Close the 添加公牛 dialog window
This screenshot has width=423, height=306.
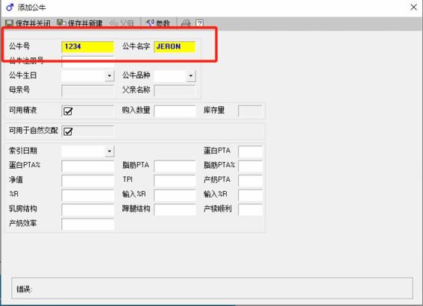click(413, 7)
